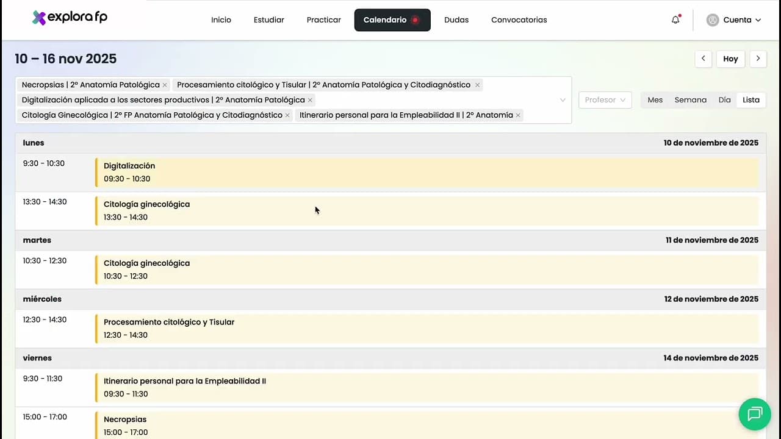
Task: Navigate to the Estudiar tab
Action: click(x=268, y=20)
